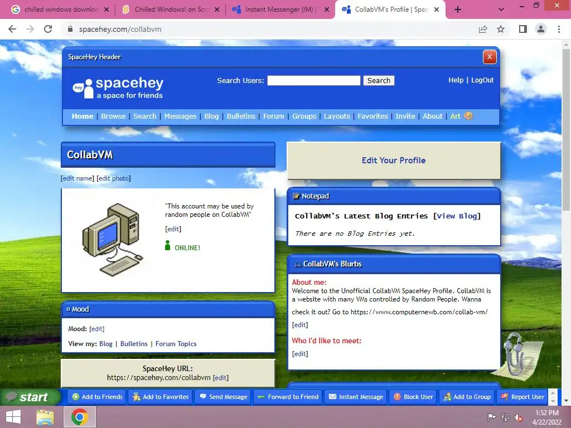Open Messages in the navigation bar

180,116
